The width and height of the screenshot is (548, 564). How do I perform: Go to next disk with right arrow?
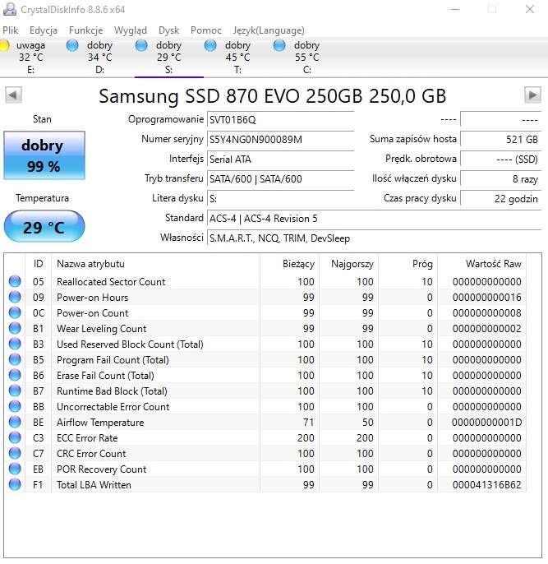[532, 95]
